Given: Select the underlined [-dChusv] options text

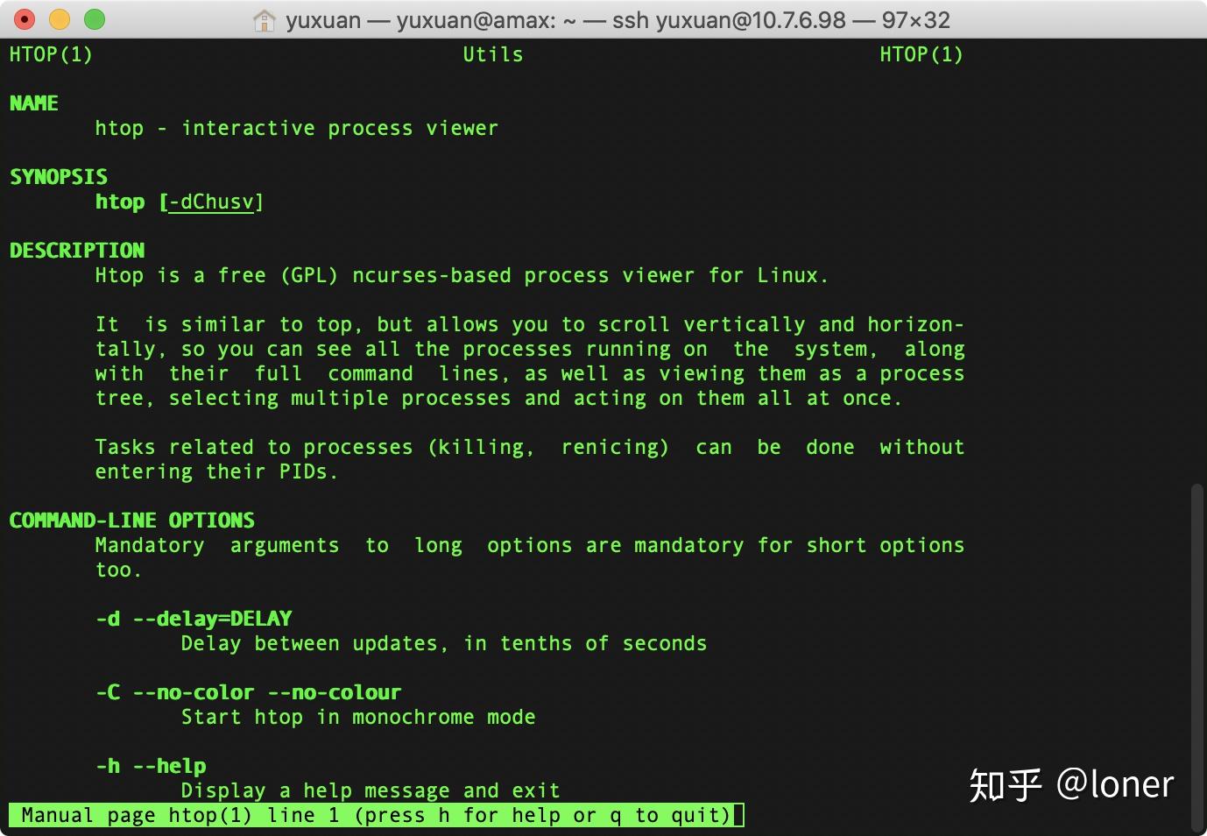Looking at the screenshot, I should click(x=210, y=202).
